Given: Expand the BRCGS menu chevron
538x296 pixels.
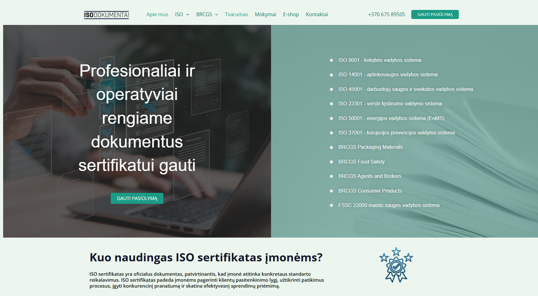Looking at the screenshot, I should pyautogui.click(x=217, y=14).
